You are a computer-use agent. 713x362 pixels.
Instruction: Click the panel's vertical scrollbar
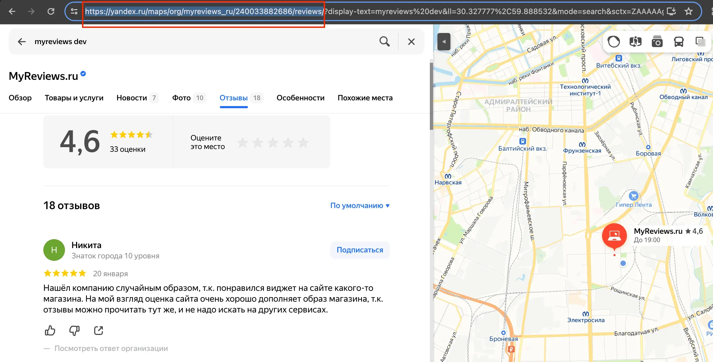tap(431, 96)
